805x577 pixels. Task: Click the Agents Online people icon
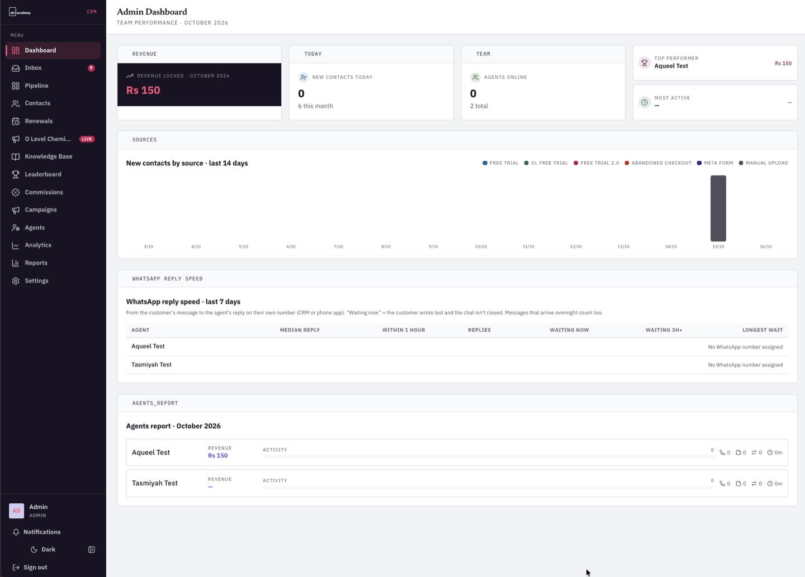[475, 77]
